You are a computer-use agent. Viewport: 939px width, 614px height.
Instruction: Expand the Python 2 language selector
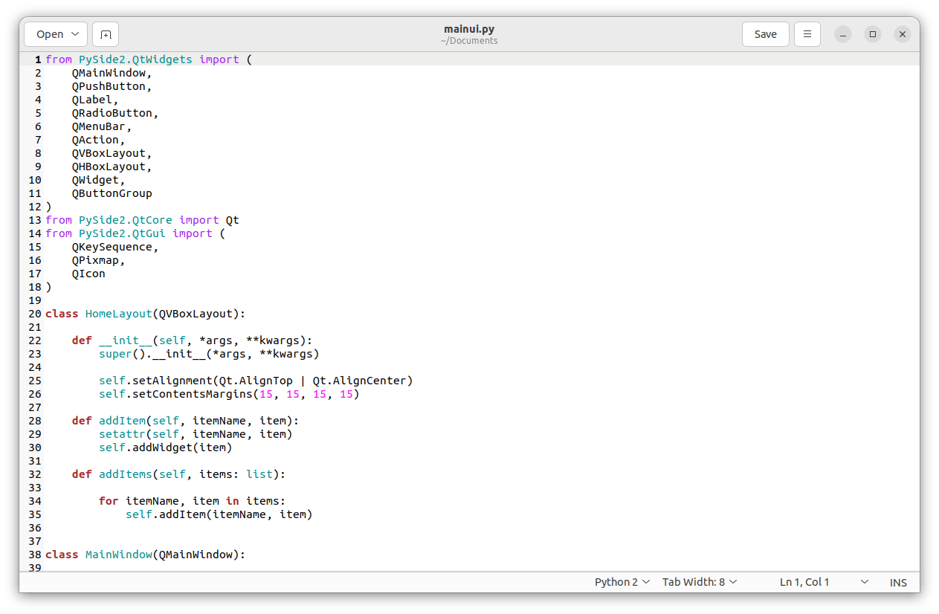click(x=622, y=582)
